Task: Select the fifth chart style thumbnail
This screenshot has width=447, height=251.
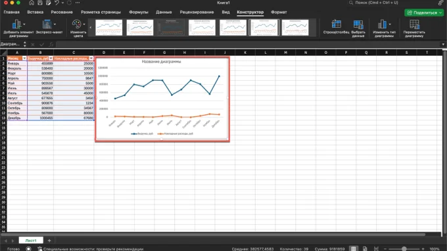Action: (233, 28)
